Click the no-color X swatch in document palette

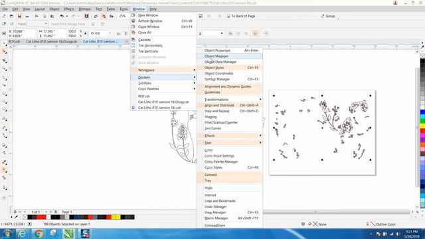(25, 217)
